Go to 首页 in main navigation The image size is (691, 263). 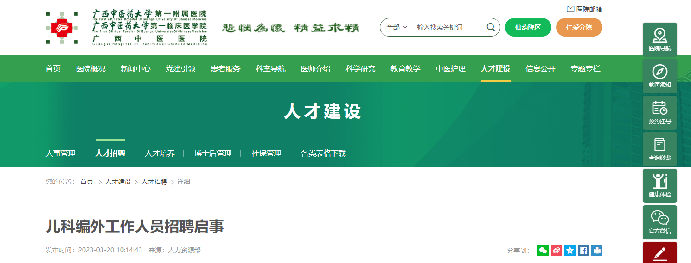point(53,68)
